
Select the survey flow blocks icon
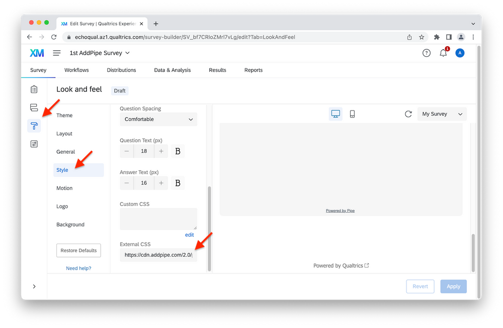(34, 107)
